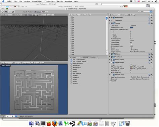Click the volume icon in menu bar
This screenshot has height=127, width=159.
[156, 1]
